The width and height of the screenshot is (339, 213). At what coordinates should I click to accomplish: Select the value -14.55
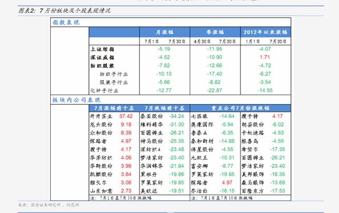[265, 91]
